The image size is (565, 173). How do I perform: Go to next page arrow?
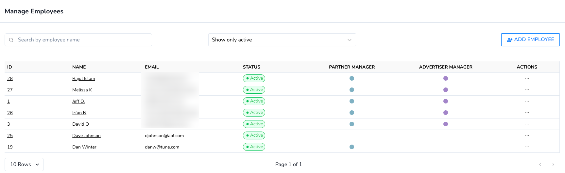(553, 165)
